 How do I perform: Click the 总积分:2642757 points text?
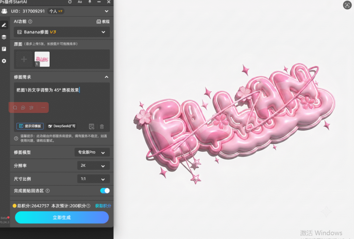coord(33,206)
